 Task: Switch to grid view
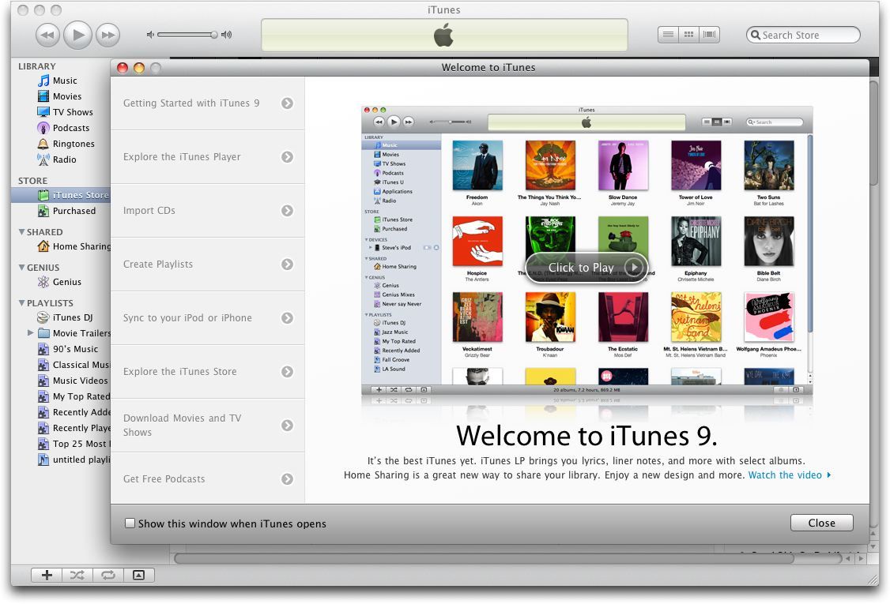(688, 35)
